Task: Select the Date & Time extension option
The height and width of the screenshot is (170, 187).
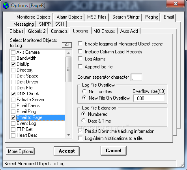Action: 84,121
